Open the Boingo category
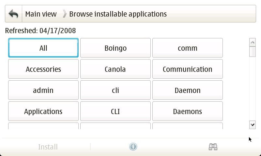Image resolution: width=261 pixels, height=156 pixels. [x=115, y=48]
